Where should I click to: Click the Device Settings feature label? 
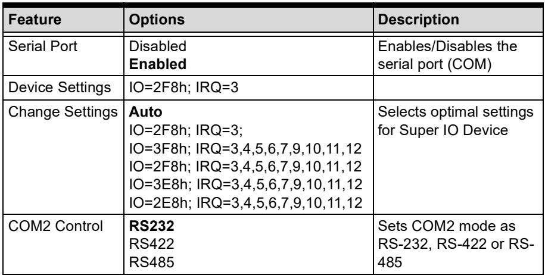pyautogui.click(x=60, y=88)
